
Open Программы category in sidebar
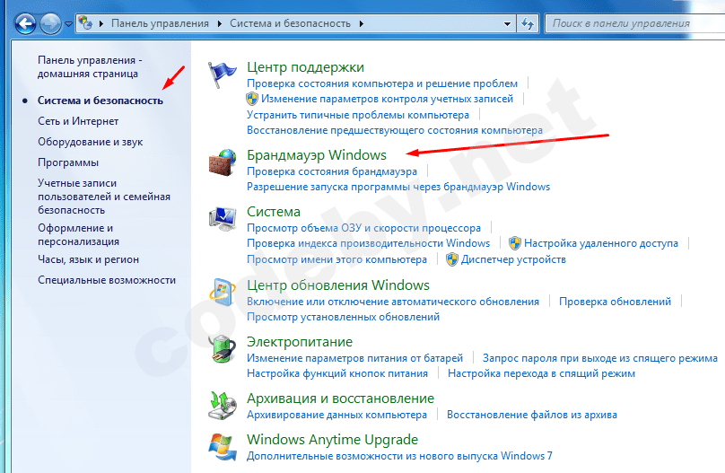[x=68, y=162]
